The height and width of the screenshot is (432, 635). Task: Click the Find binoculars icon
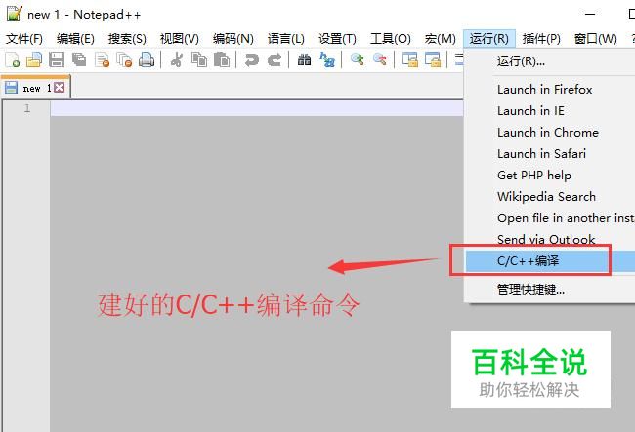coord(304,59)
